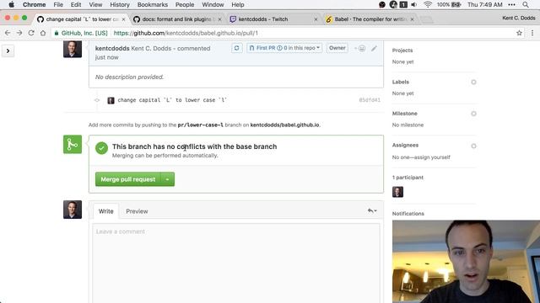Screen dimensions: 540x303
Task: Close the Twitch tab
Action: coord(316,19)
